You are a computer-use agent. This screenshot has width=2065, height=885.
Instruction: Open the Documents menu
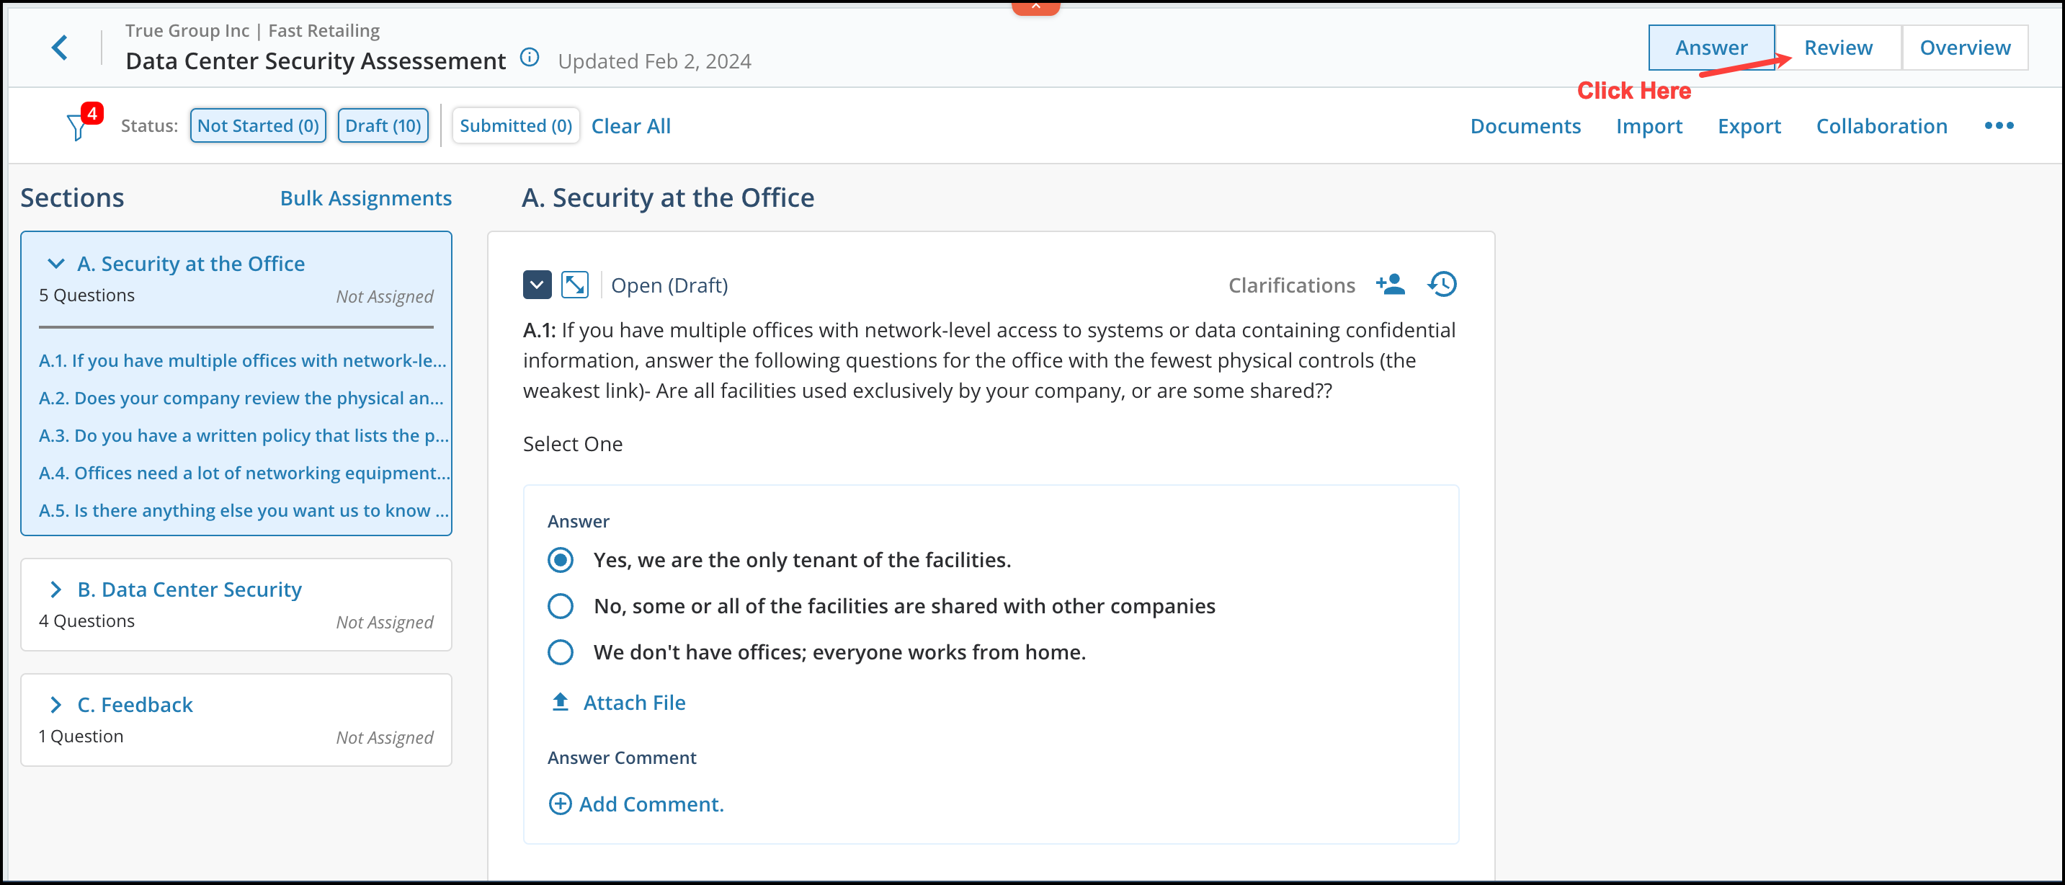(1525, 126)
